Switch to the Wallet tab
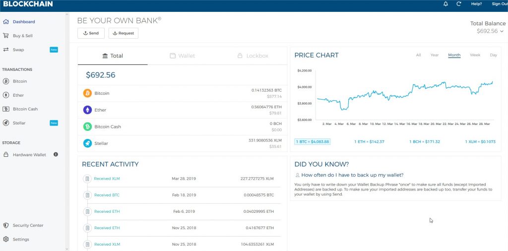The image size is (508, 251). [182, 56]
